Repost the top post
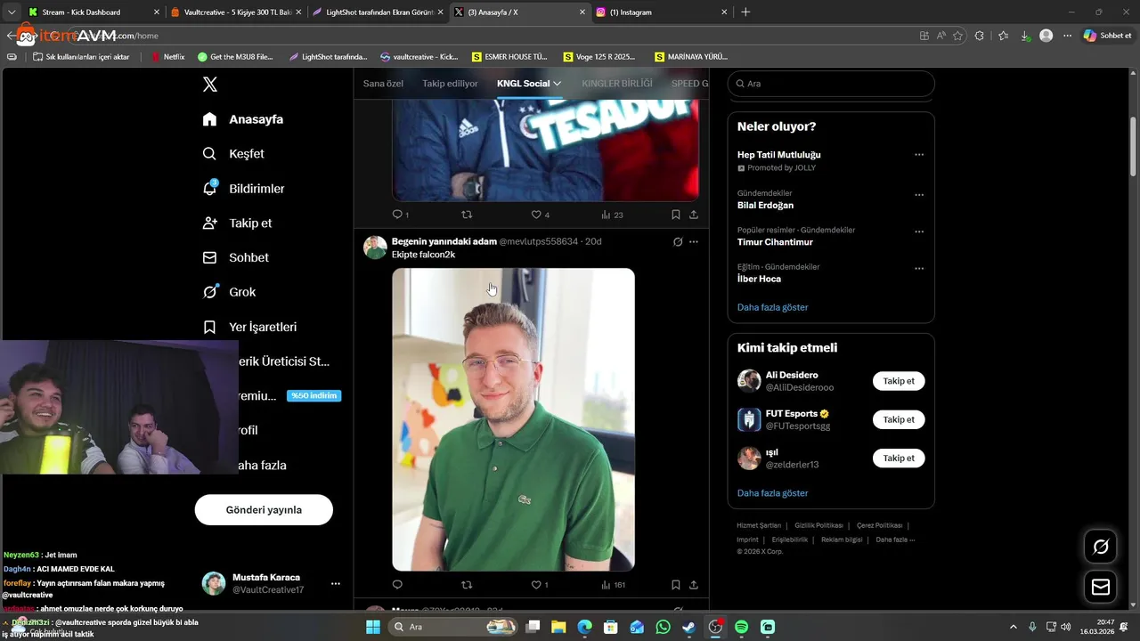Image resolution: width=1140 pixels, height=641 pixels. click(467, 215)
